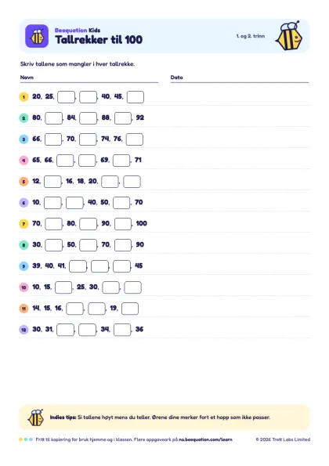
Task: Click the empty box between 34 and 36
Action: coord(122,330)
